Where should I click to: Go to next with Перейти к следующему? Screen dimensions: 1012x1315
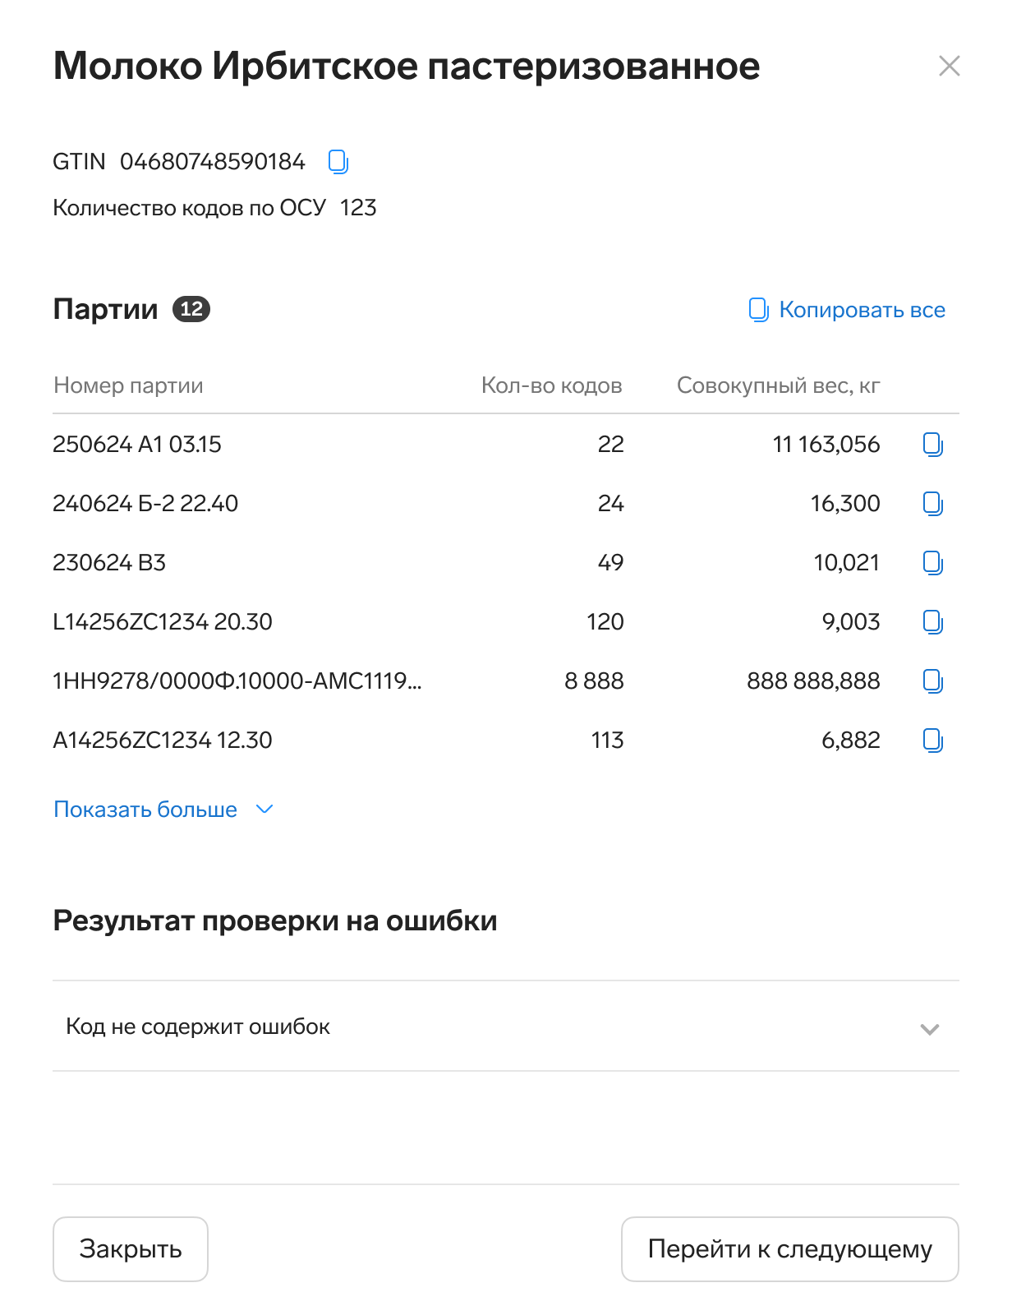coord(789,1249)
